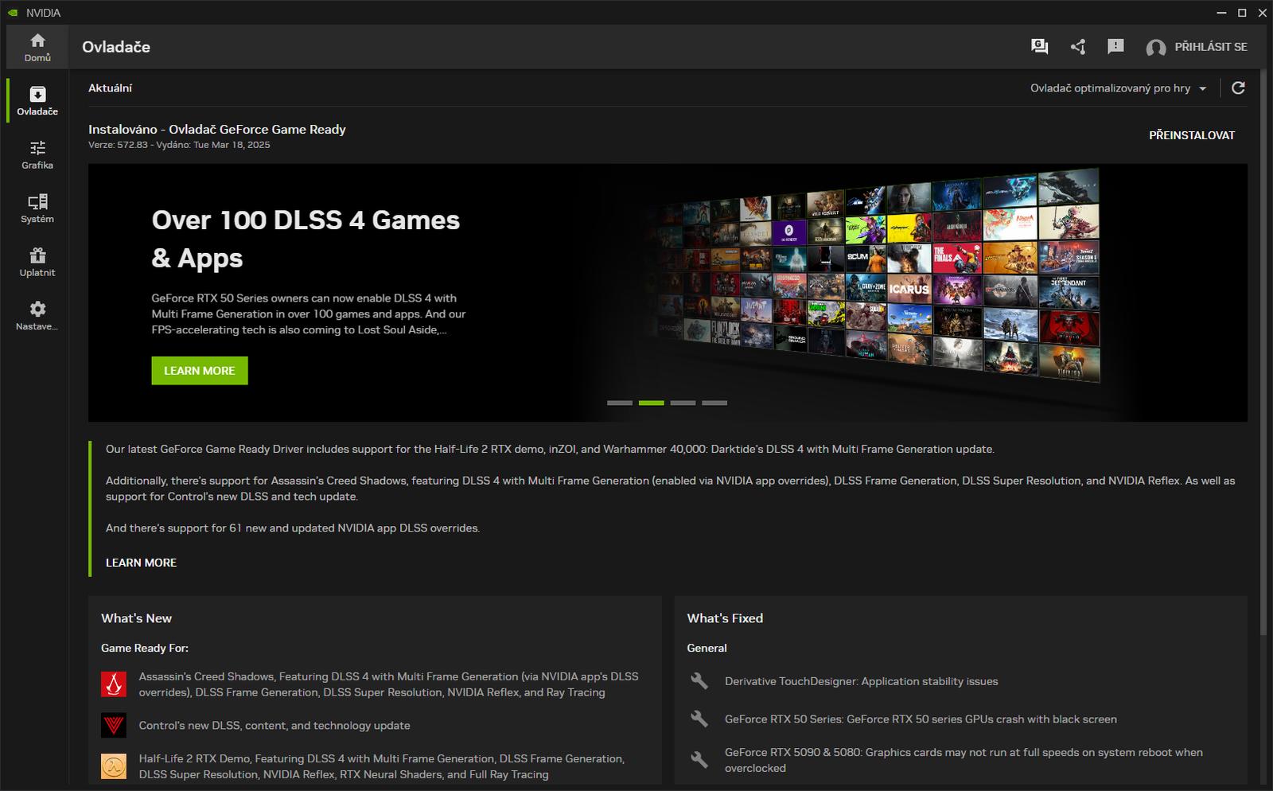Switch to the first banner slide indicator

[619, 403]
